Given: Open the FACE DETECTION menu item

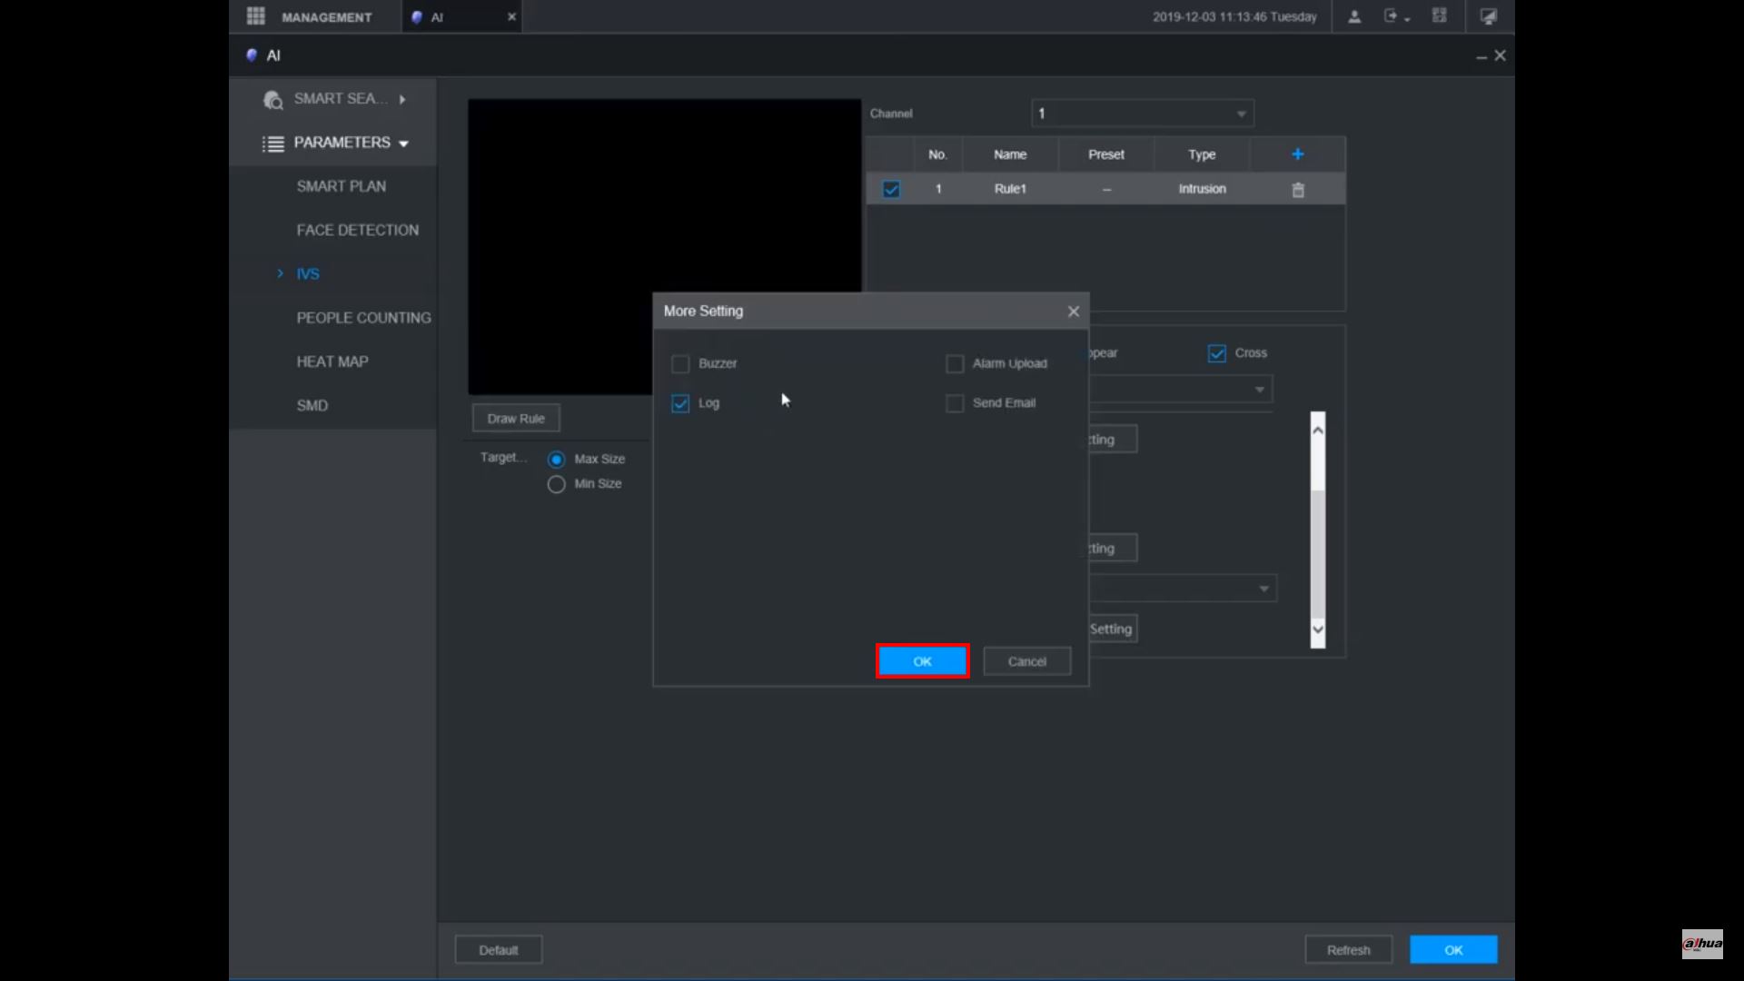Looking at the screenshot, I should point(357,230).
